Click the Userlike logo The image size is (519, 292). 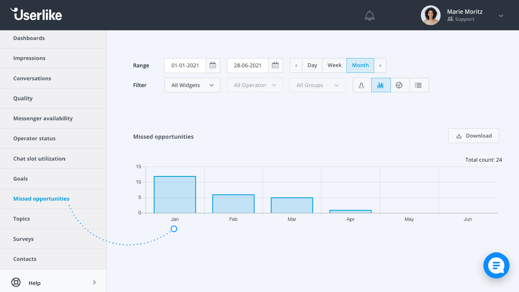coord(36,14)
